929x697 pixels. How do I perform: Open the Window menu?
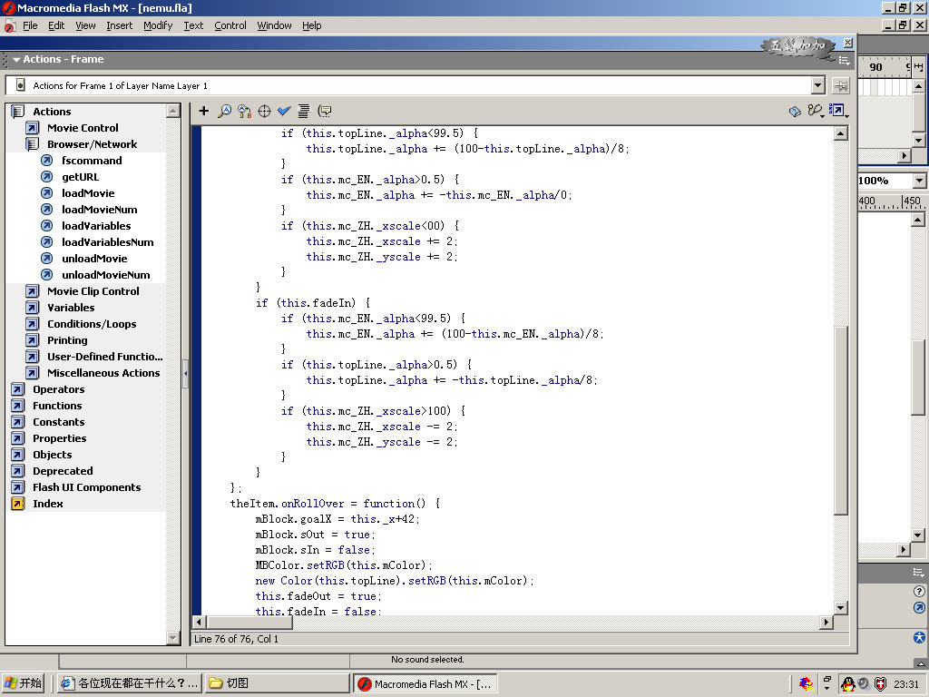click(274, 25)
